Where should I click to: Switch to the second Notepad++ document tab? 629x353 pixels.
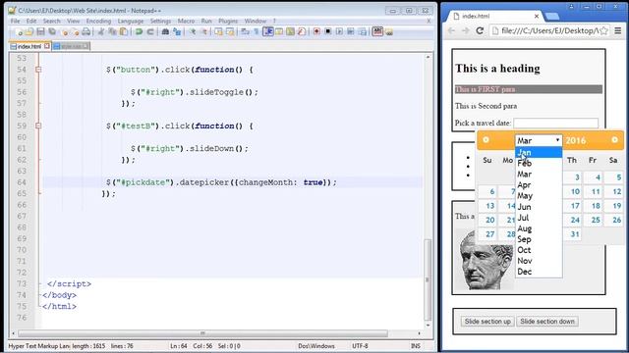click(71, 46)
